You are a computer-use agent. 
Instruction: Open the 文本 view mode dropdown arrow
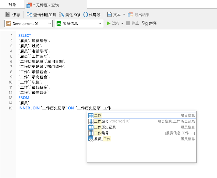tap(124, 15)
